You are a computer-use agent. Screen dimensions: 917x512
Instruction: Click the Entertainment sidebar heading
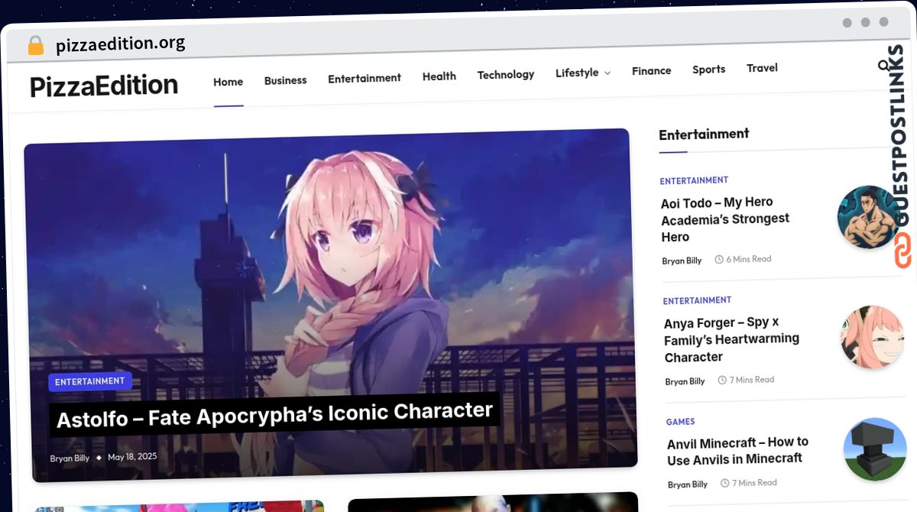coord(704,134)
